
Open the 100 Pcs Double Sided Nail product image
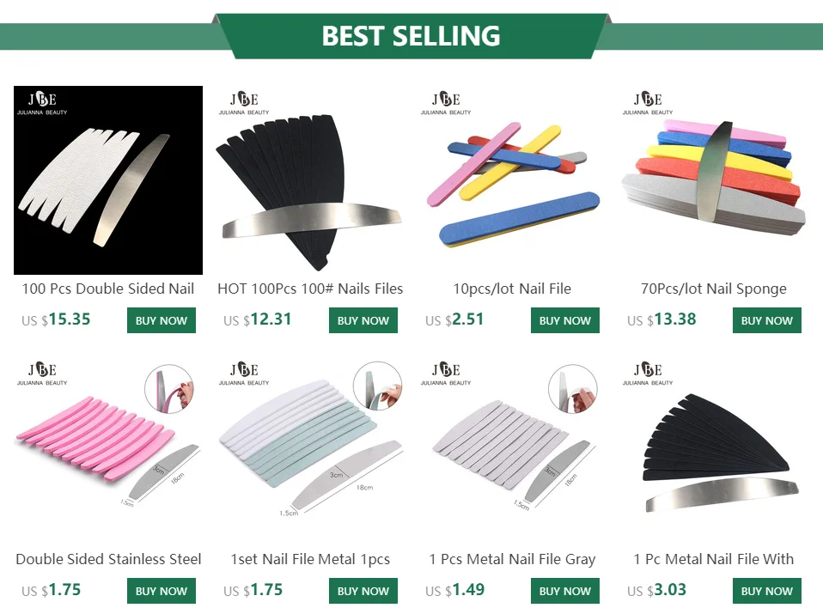pos(108,180)
